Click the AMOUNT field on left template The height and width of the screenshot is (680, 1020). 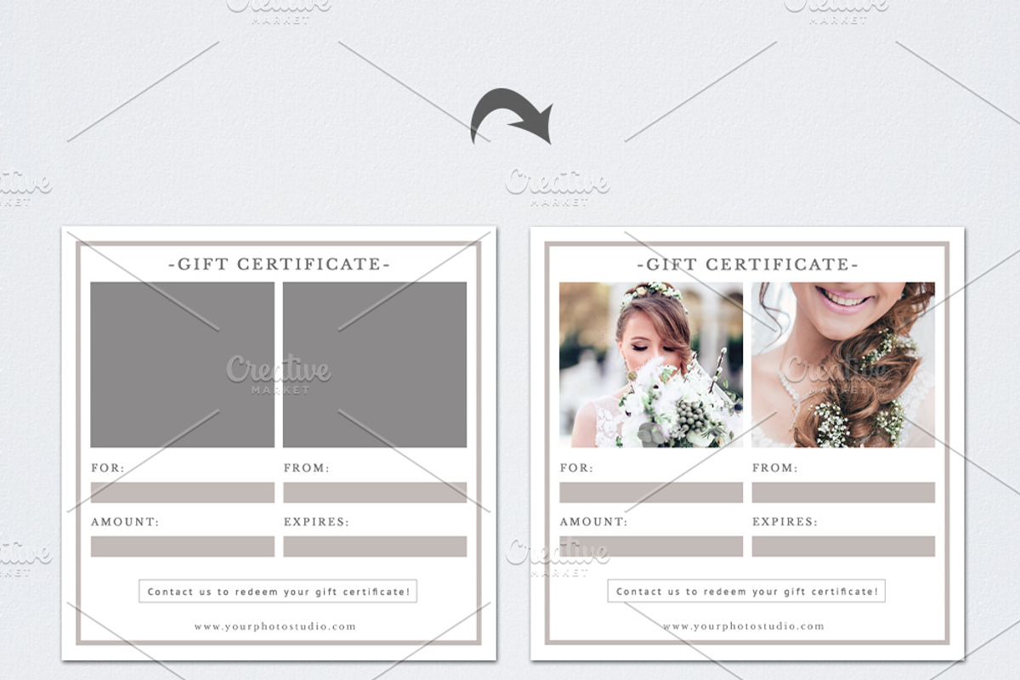(x=183, y=547)
